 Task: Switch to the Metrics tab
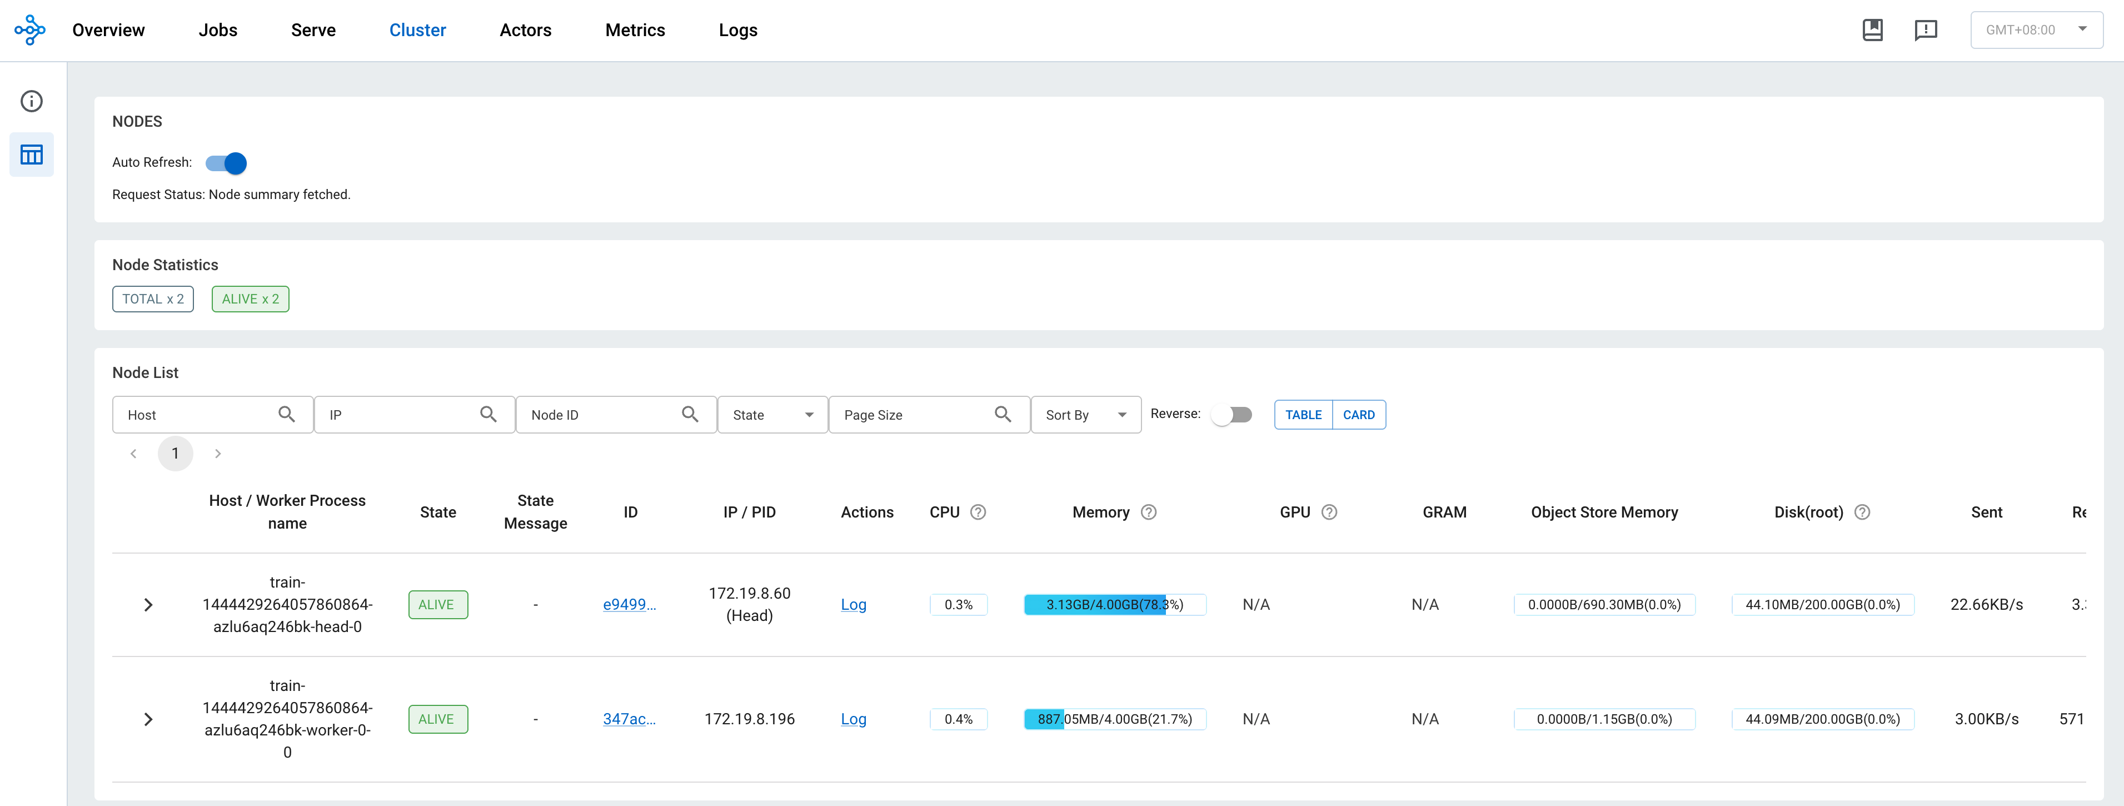pos(635,31)
